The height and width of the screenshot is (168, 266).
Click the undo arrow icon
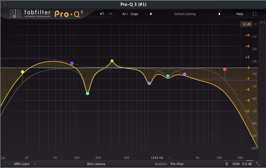point(102,14)
